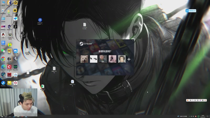Open Sogou toolbox grid icon
This screenshot has width=210, height=118.
203,100
